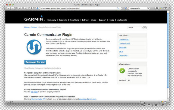Image resolution: width=174 pixels, height=110 pixels.
Task: Click the Download for Mac button
Action: (x=35, y=62)
